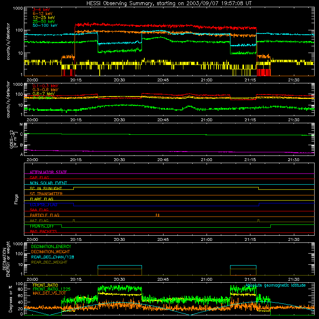The image size is (319, 319).
Task: Click the M class tick label on GOES plot
Action: tap(21, 124)
